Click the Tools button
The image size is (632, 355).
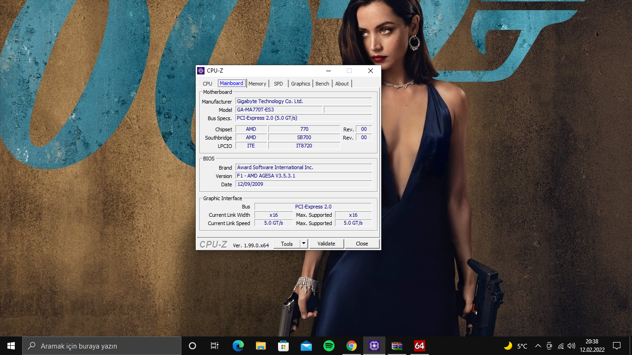287,244
